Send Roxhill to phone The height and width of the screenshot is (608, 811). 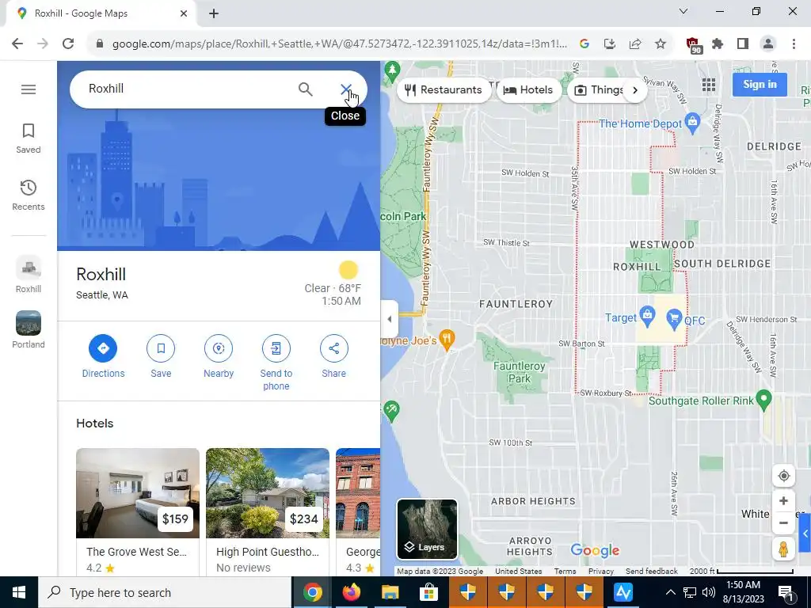(276, 363)
